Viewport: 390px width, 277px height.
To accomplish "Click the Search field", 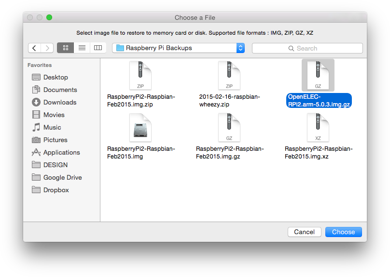I will click(x=307, y=48).
